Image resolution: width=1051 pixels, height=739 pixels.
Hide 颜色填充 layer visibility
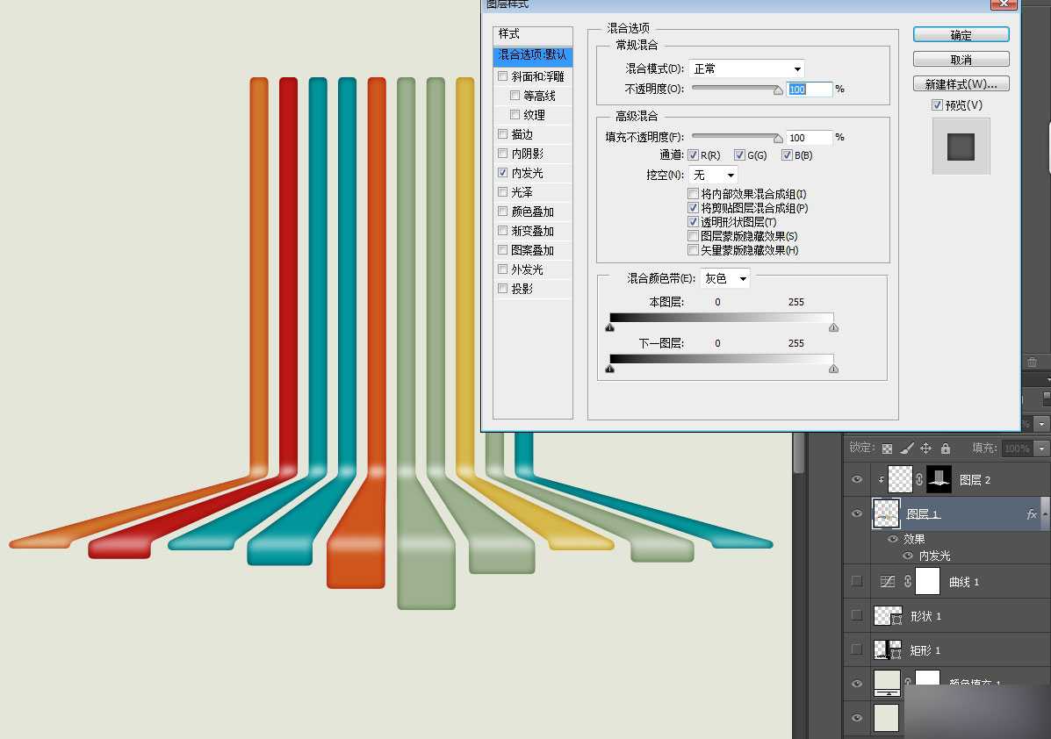(x=857, y=684)
